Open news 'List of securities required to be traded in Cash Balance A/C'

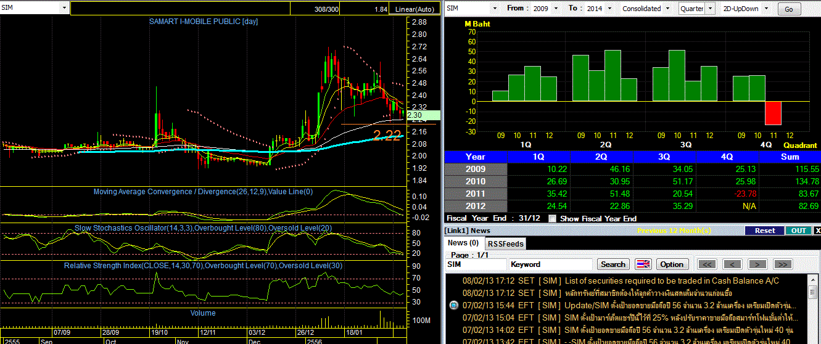coord(672,281)
